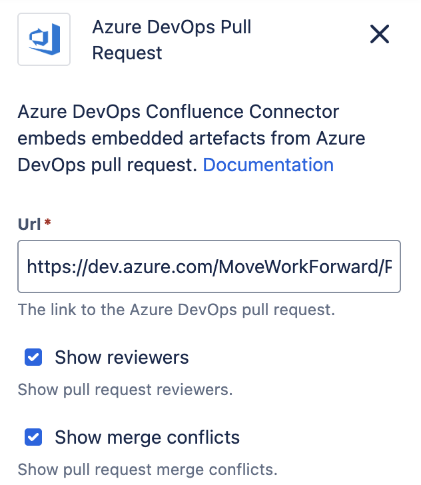Click the red required asterisk beside Url
This screenshot has height=485, width=421.
point(48,223)
